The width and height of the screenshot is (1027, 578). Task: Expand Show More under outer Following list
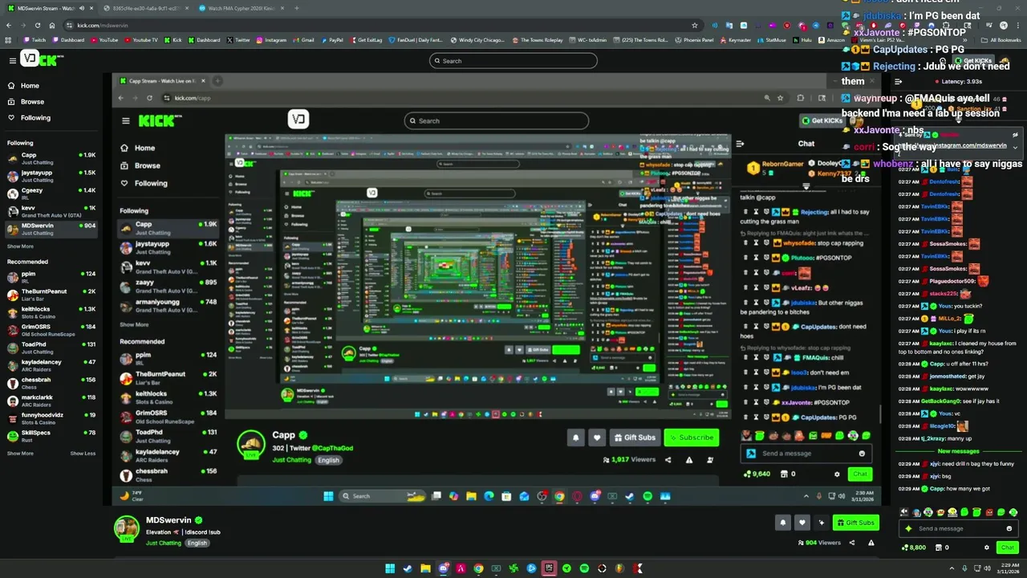[20, 246]
